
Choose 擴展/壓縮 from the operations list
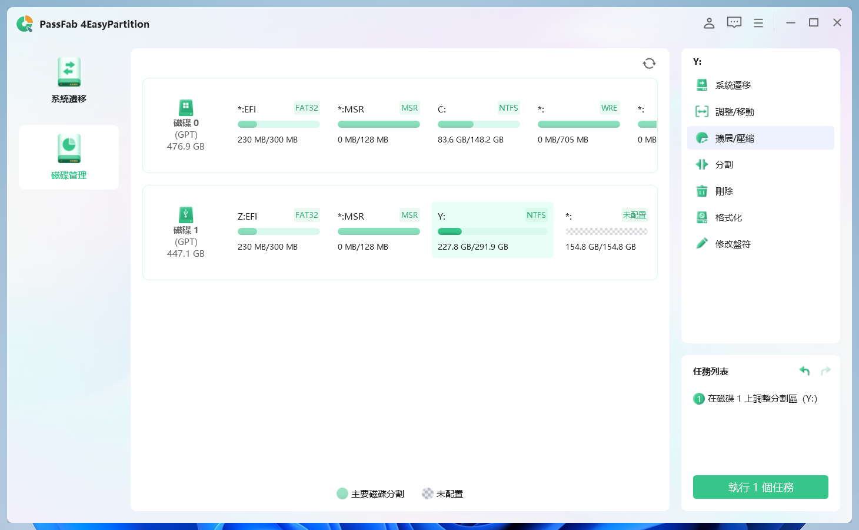[734, 138]
